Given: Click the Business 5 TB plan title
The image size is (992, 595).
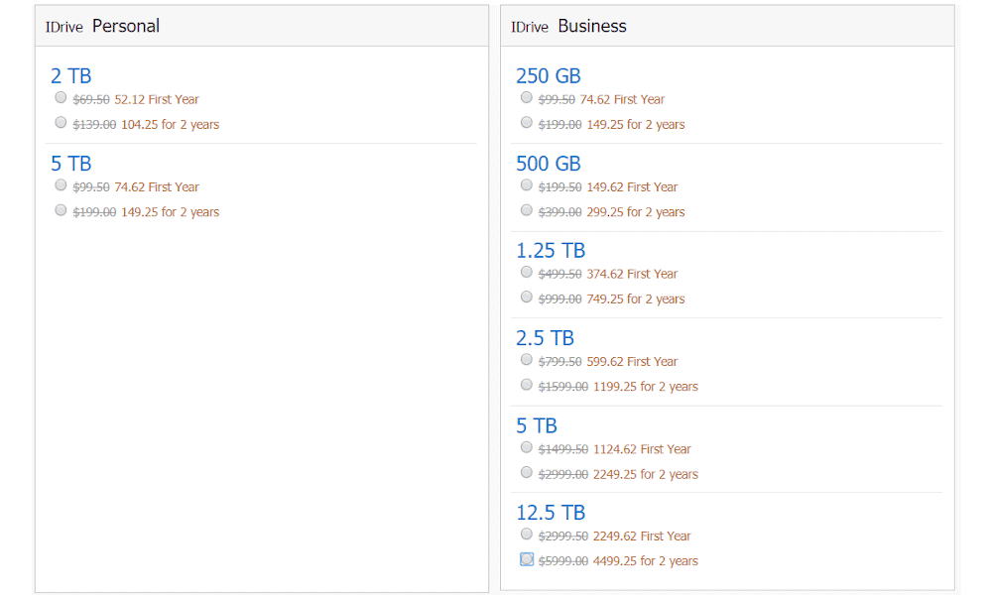Looking at the screenshot, I should click(537, 425).
